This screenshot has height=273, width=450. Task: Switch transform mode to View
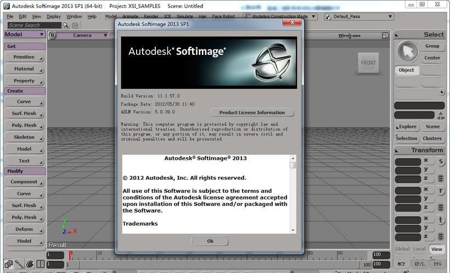click(x=436, y=249)
